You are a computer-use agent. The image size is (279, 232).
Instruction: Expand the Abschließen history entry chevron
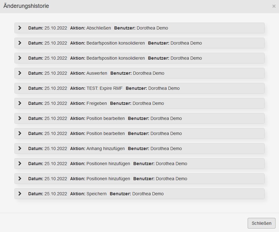coord(20,28)
